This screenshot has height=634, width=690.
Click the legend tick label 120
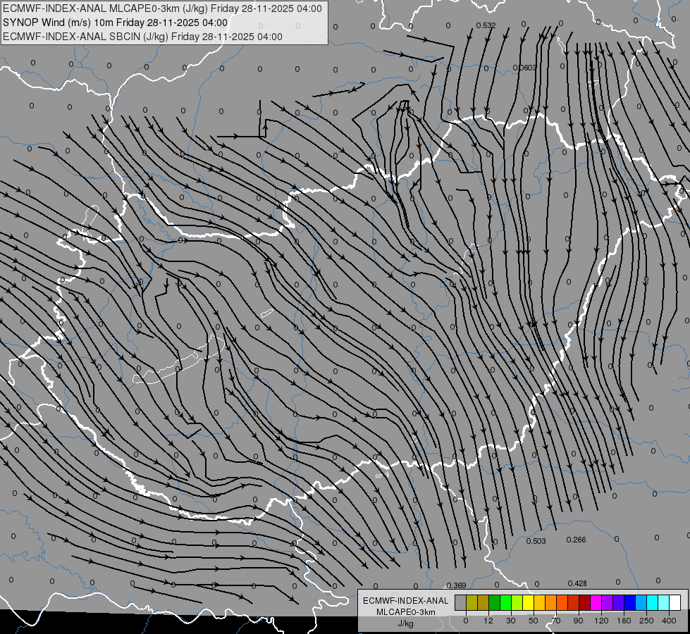point(602,621)
